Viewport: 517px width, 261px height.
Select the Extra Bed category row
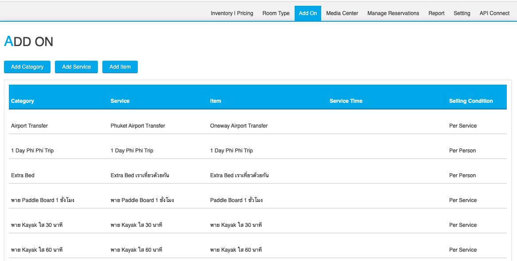tap(23, 175)
